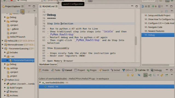This screenshot has height=98, width=175.
Task: Close the README.md editor tab
Action: (x=57, y=6)
